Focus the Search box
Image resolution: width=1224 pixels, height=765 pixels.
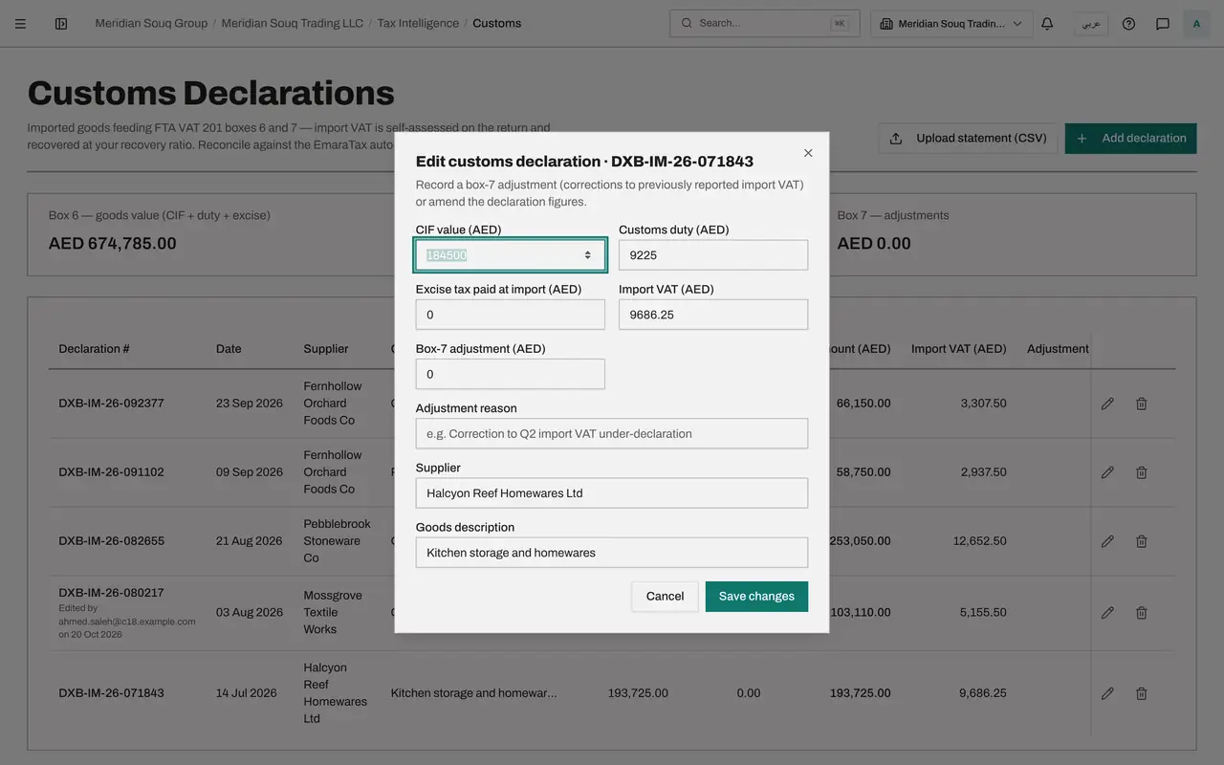click(764, 24)
